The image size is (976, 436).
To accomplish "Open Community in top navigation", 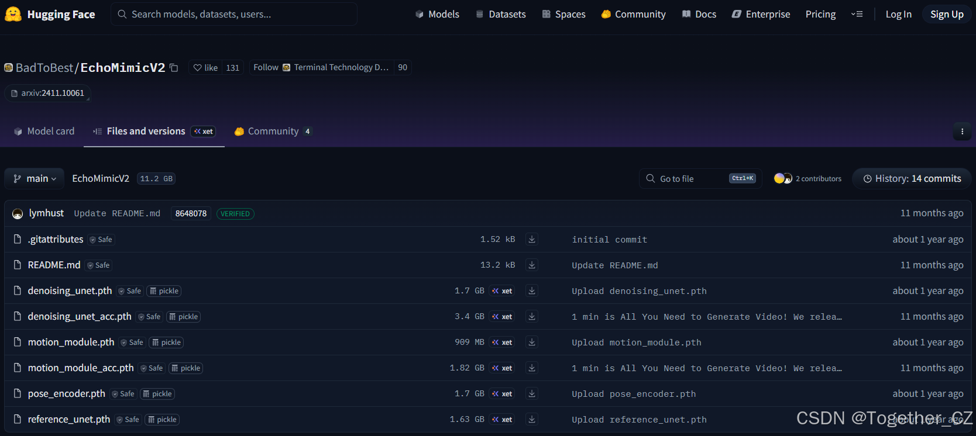I will (x=633, y=14).
